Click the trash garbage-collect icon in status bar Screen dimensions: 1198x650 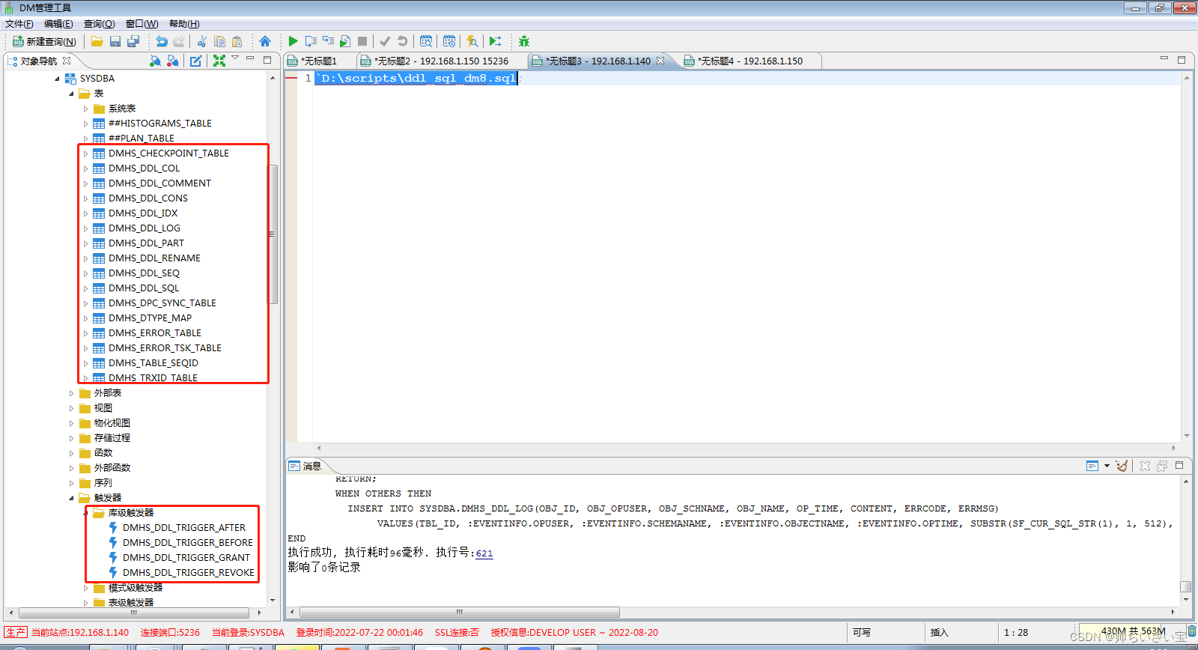tap(1191, 632)
